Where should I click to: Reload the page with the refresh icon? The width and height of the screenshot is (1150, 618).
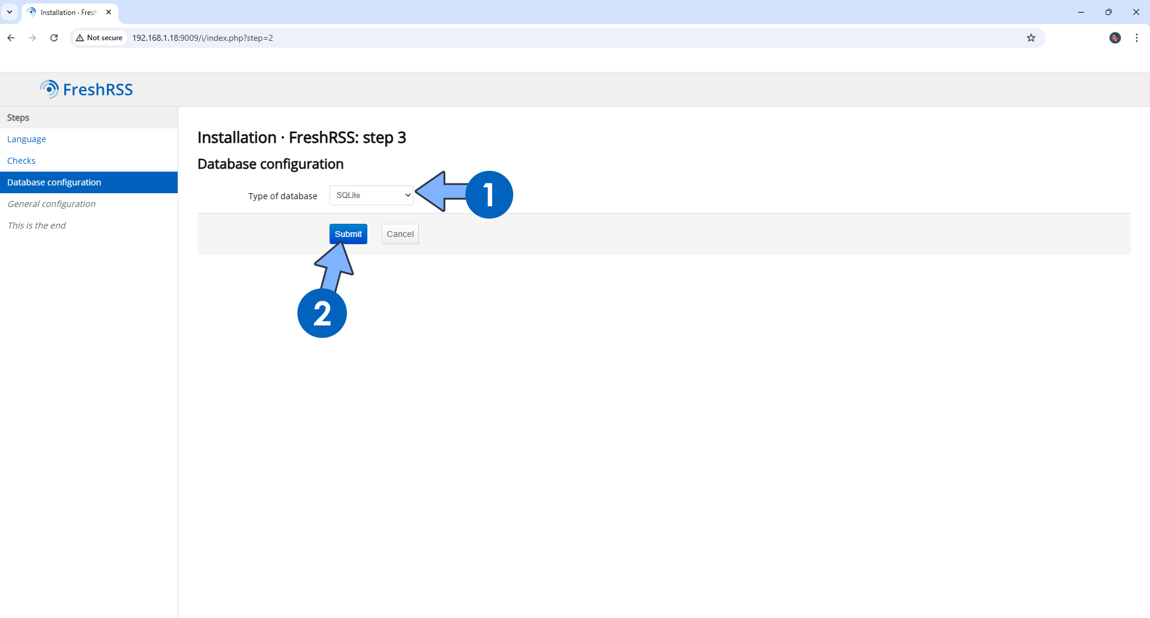[54, 38]
